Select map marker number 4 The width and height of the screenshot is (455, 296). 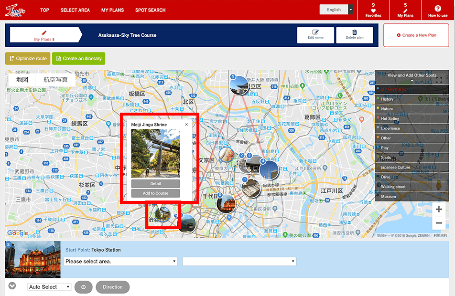tap(269, 169)
